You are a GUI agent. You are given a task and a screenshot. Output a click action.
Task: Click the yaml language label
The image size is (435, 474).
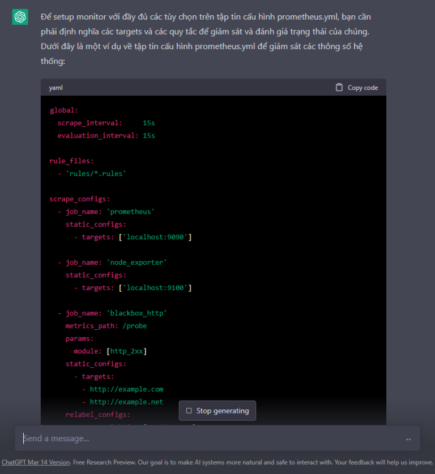(x=56, y=88)
